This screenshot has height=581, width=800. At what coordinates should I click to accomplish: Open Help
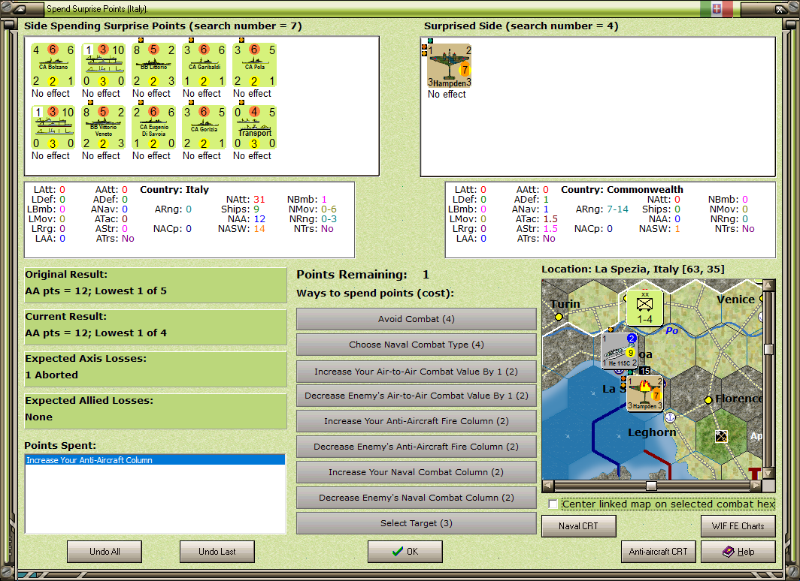(738, 552)
